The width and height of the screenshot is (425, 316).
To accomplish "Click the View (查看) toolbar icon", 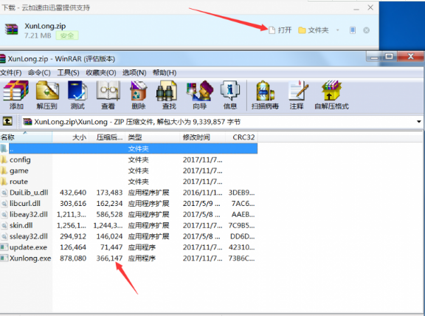I will click(108, 95).
